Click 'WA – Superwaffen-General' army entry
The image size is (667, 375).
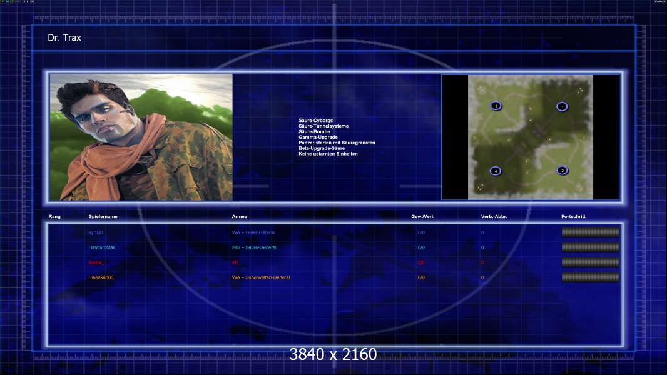click(x=261, y=277)
